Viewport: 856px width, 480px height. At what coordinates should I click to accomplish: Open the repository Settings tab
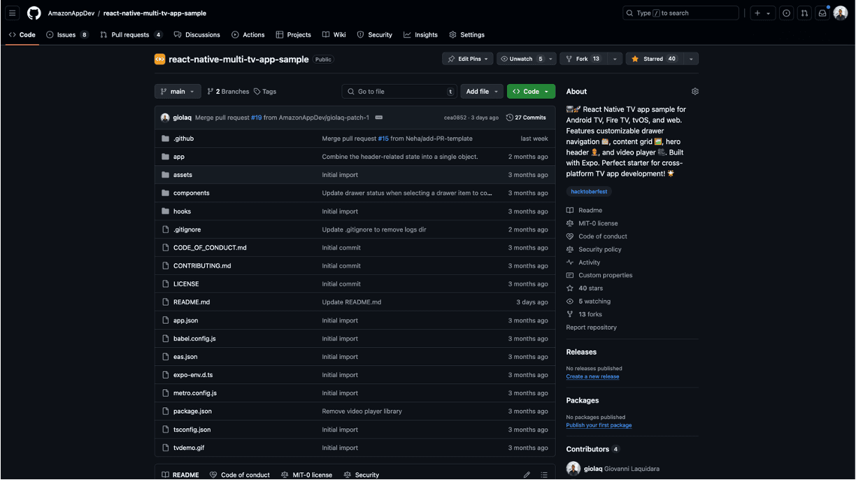click(x=466, y=34)
